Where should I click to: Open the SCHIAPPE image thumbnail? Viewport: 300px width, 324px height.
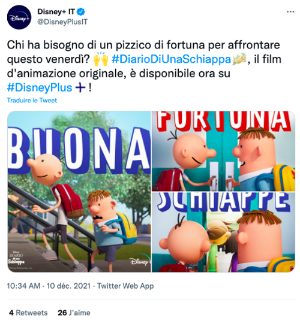click(223, 232)
